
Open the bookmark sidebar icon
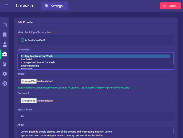coord(5,35)
